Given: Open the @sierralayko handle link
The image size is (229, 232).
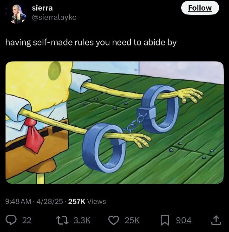Looking at the screenshot, I should point(54,17).
